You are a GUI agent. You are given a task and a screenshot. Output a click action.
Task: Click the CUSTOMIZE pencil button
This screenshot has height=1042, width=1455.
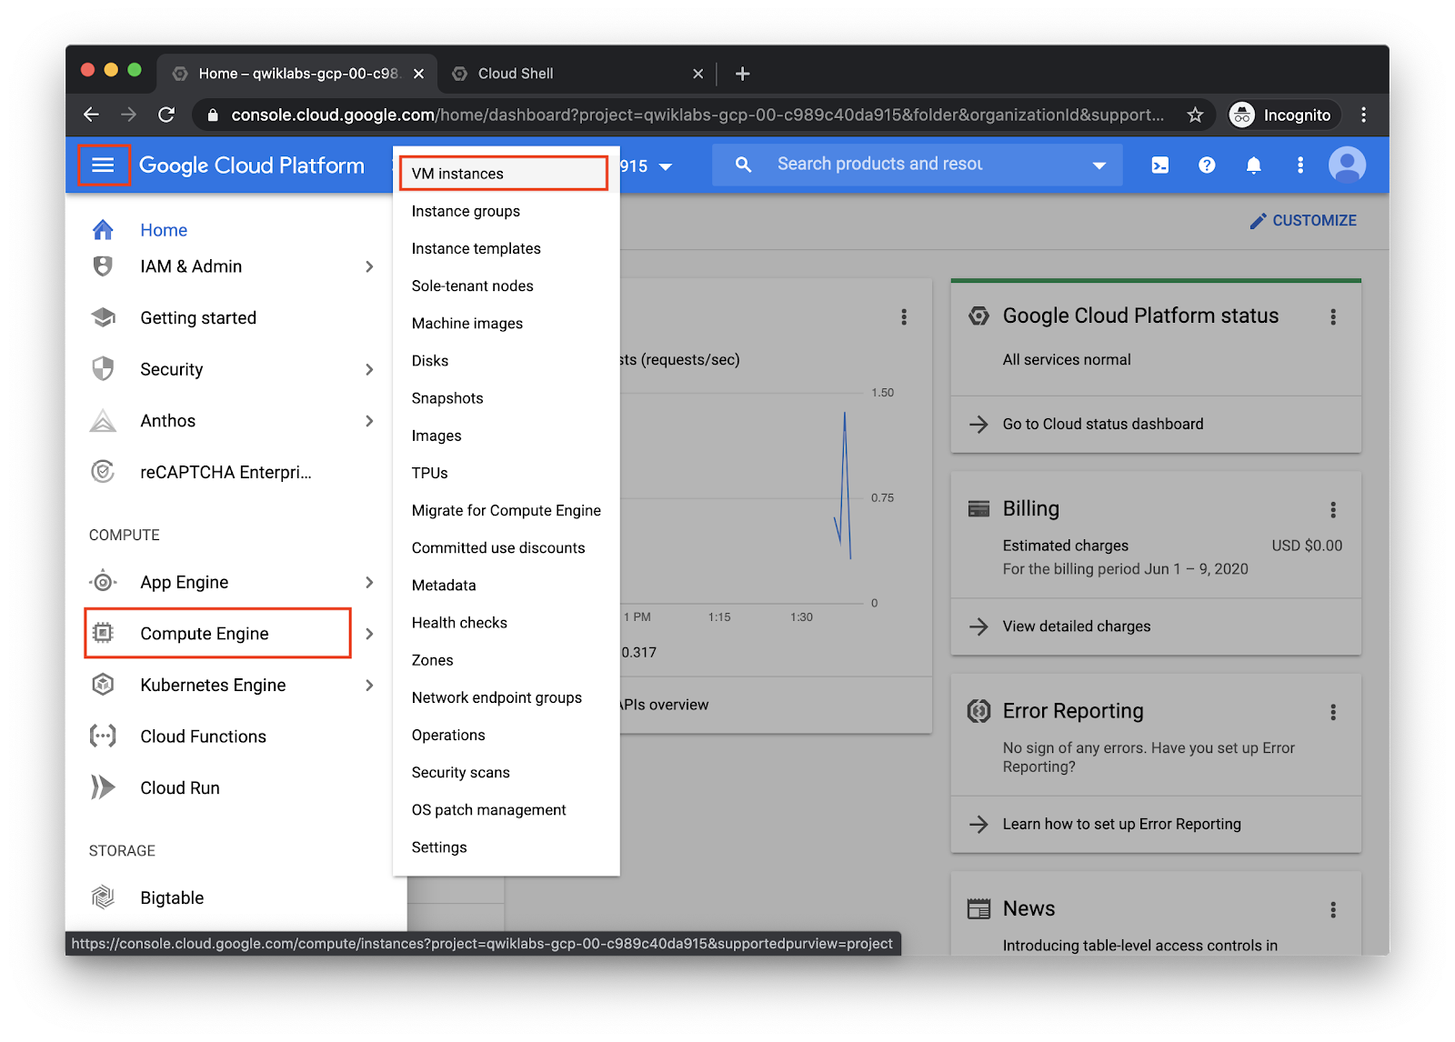(x=1303, y=220)
